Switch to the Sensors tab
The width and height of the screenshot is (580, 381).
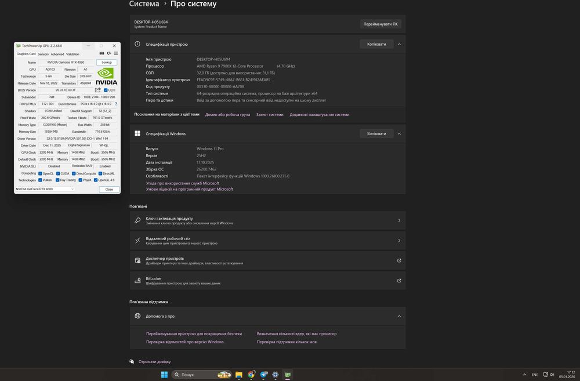(43, 54)
